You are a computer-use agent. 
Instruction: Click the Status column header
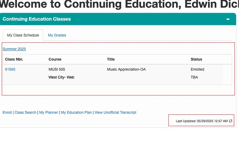pos(196,59)
